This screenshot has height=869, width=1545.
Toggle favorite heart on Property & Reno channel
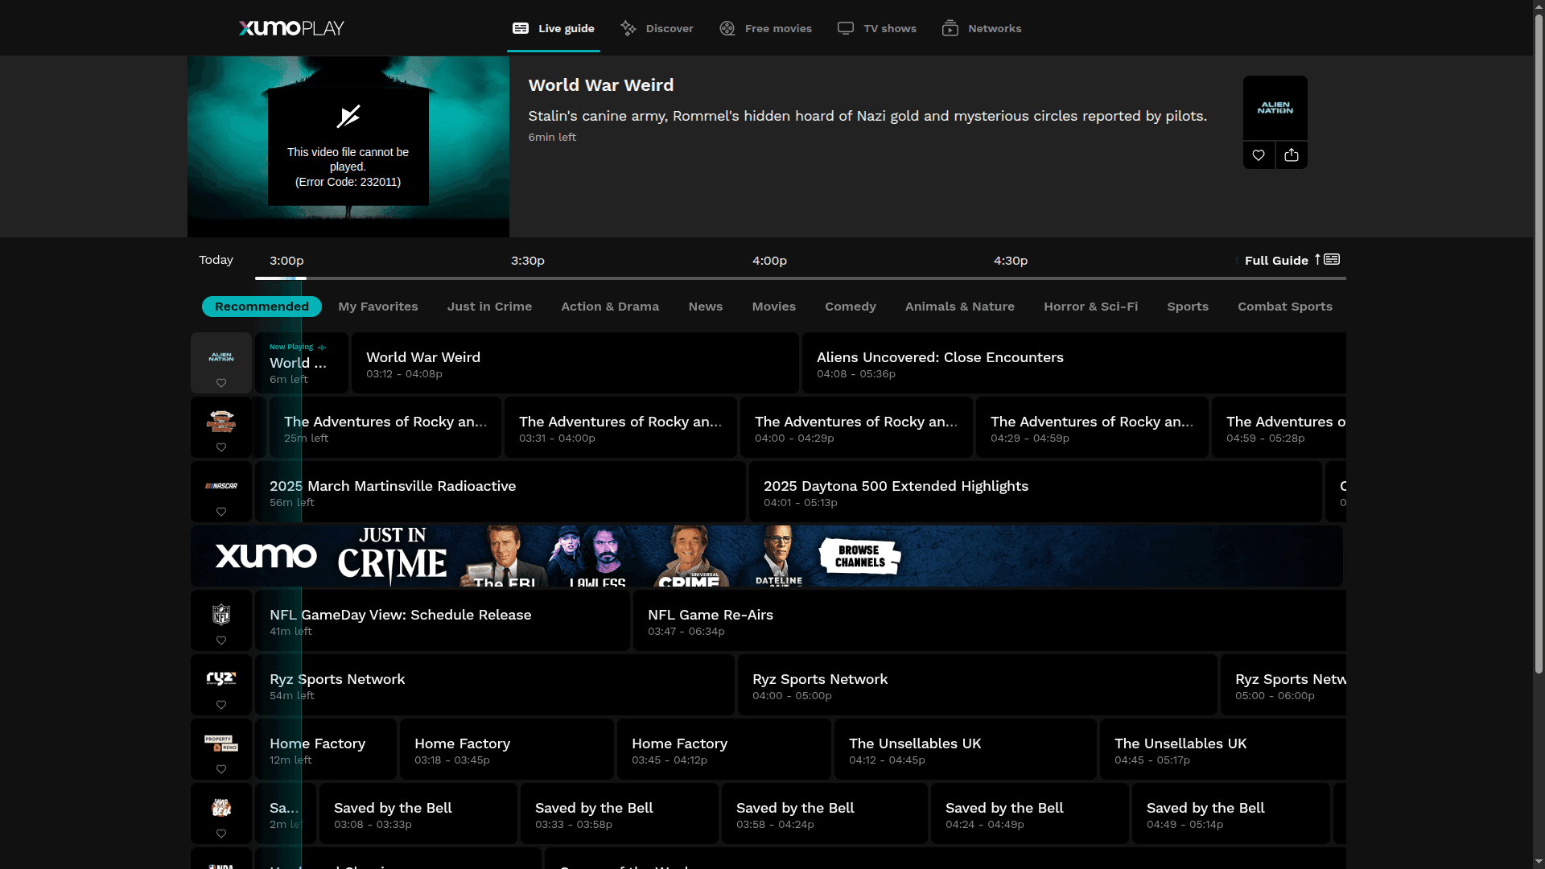221,769
